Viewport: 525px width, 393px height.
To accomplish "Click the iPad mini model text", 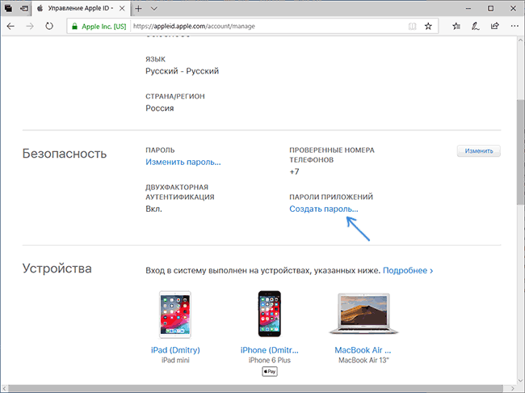I will coord(175,361).
